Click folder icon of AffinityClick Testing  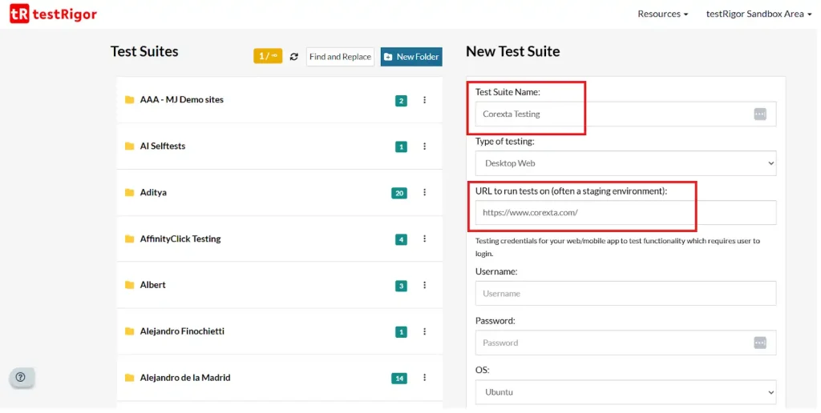(129, 239)
